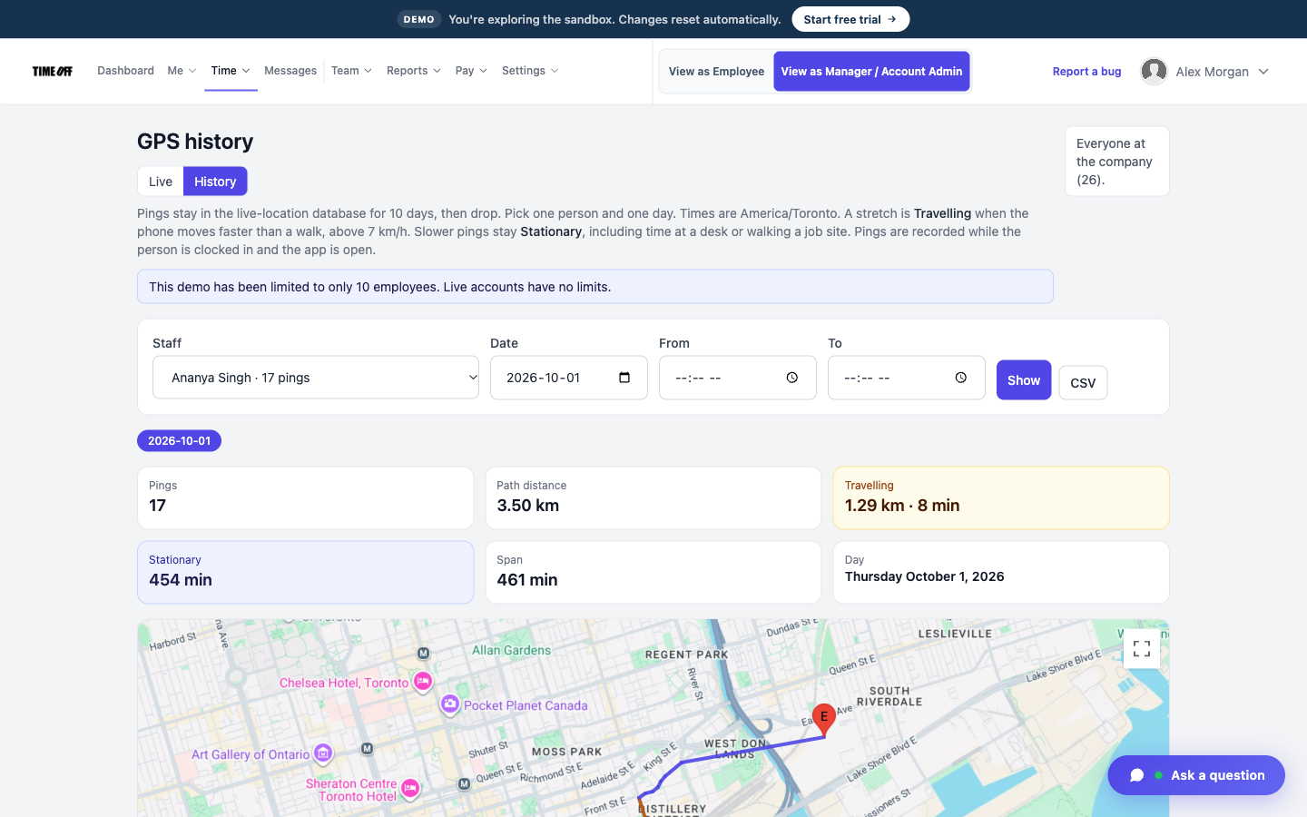The height and width of the screenshot is (817, 1307).
Task: Click the 2026-10-01 date chip
Action: (179, 440)
